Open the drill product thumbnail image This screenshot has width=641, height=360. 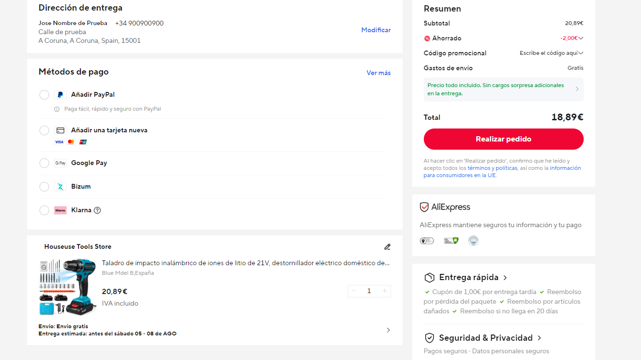[67, 287]
